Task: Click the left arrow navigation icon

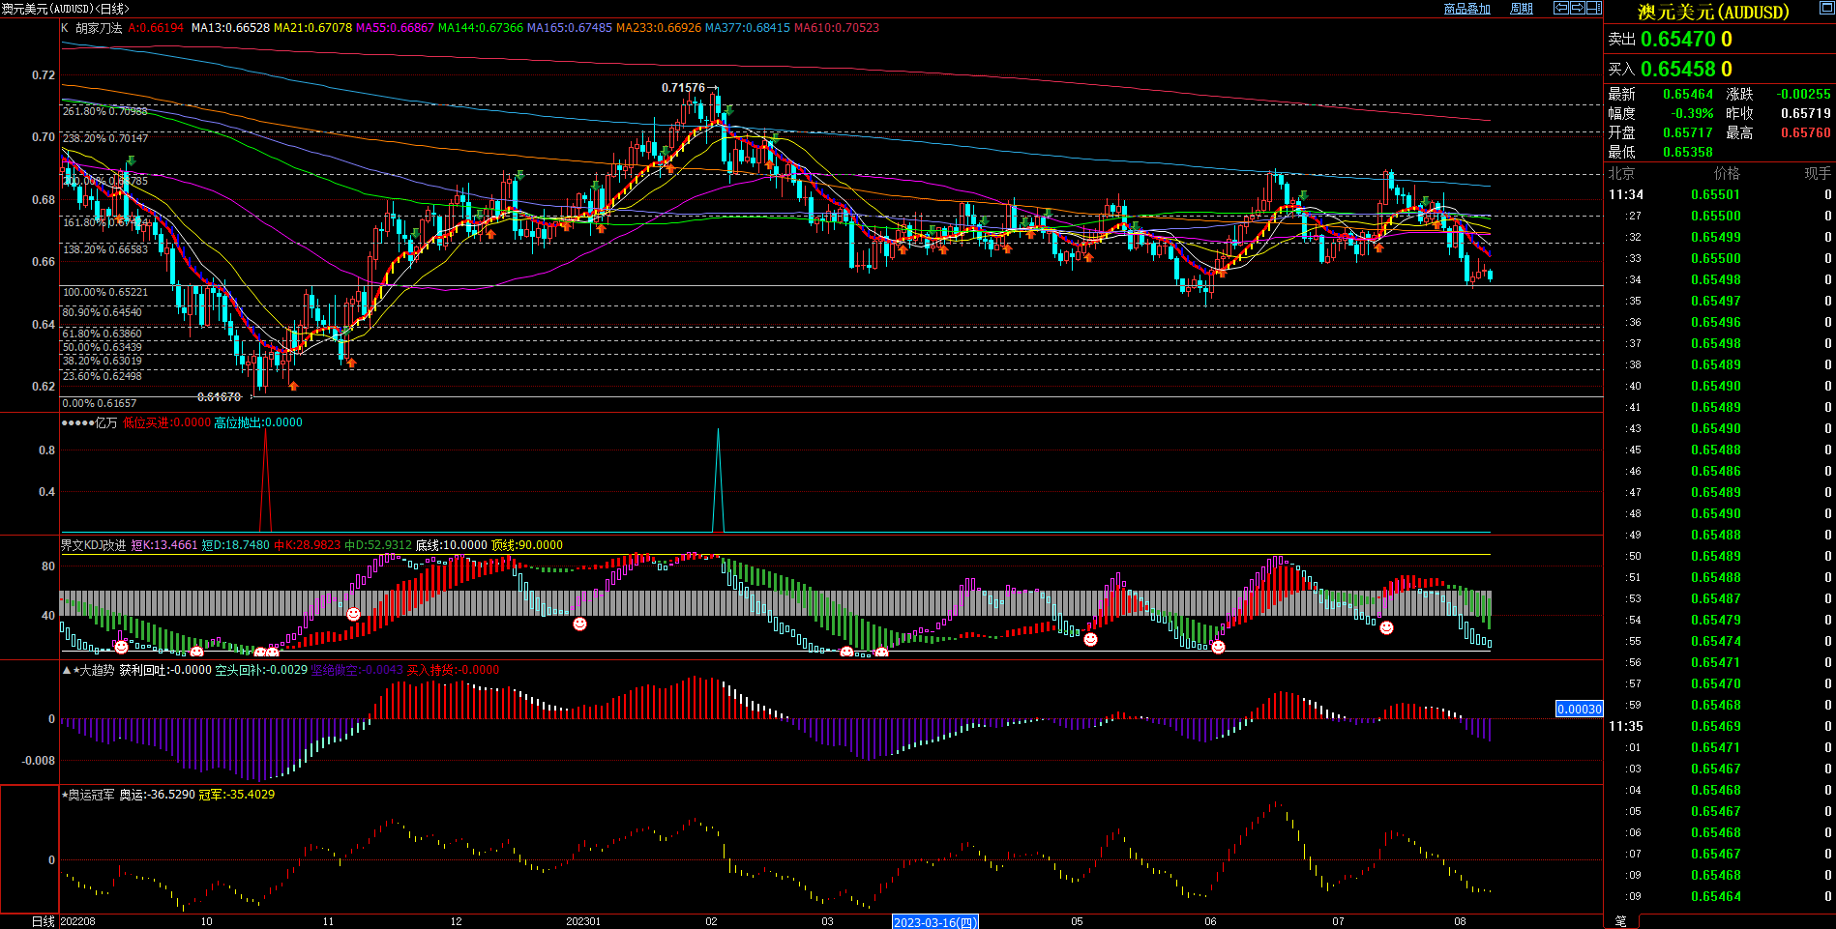Action: point(1561,8)
